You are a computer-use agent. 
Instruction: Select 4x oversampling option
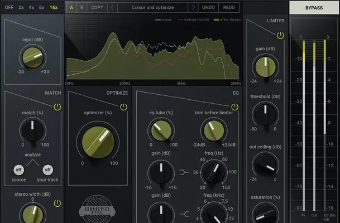pos(32,7)
